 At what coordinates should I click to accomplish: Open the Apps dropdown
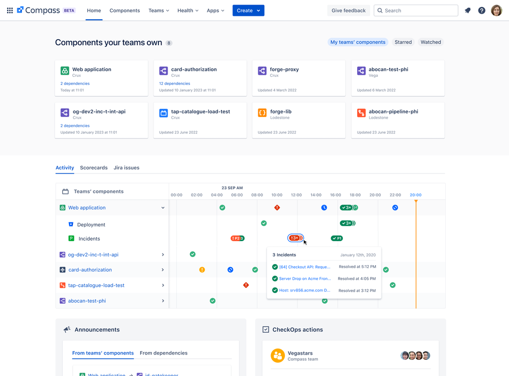215,10
